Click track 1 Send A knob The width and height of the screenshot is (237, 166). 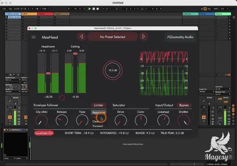10,99
